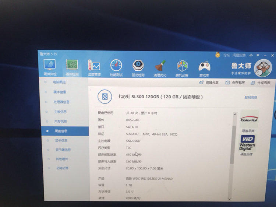Click capacity value 1 TB
This screenshot has height=207, width=276.
click(129, 185)
